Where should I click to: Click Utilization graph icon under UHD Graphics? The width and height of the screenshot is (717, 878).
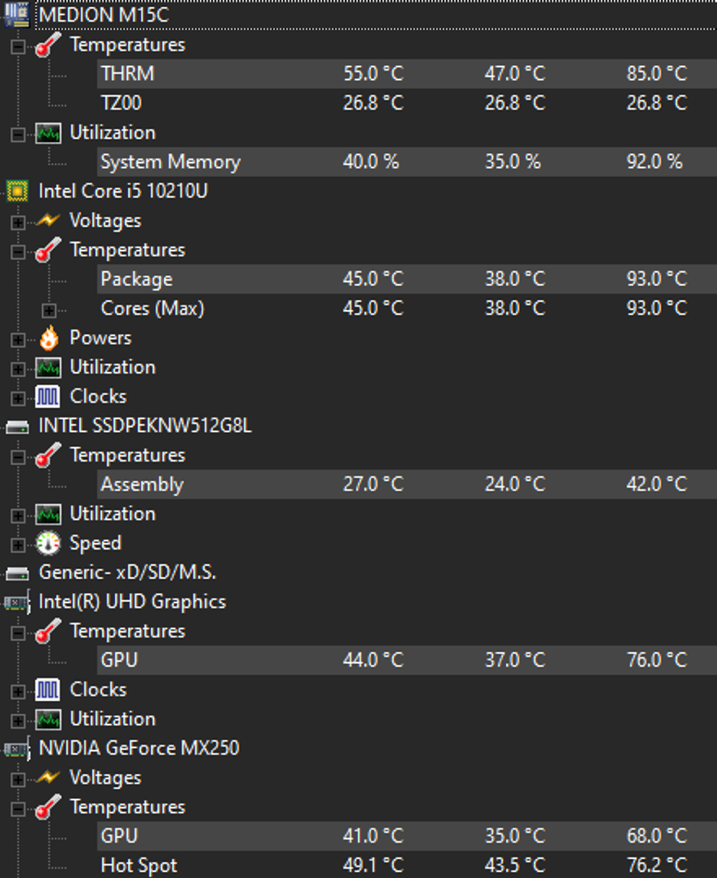(48, 720)
